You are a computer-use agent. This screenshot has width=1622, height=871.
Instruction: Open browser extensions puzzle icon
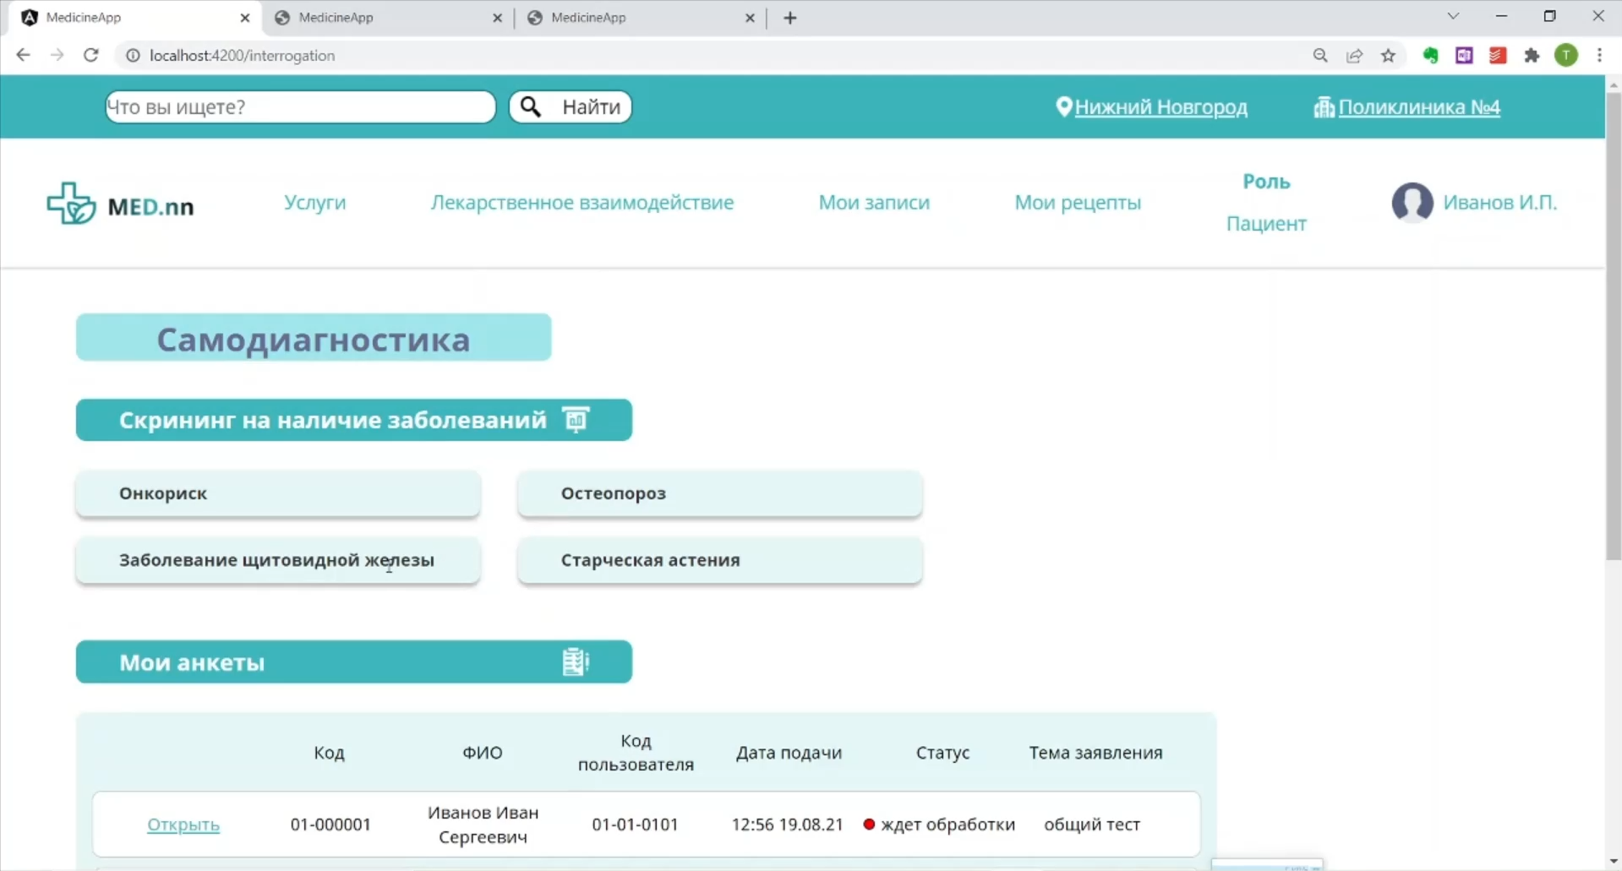1532,56
